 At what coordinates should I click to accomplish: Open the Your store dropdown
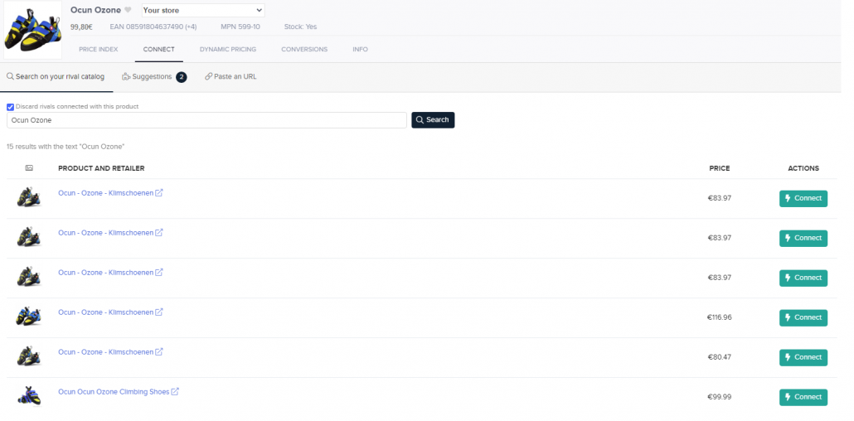[203, 10]
